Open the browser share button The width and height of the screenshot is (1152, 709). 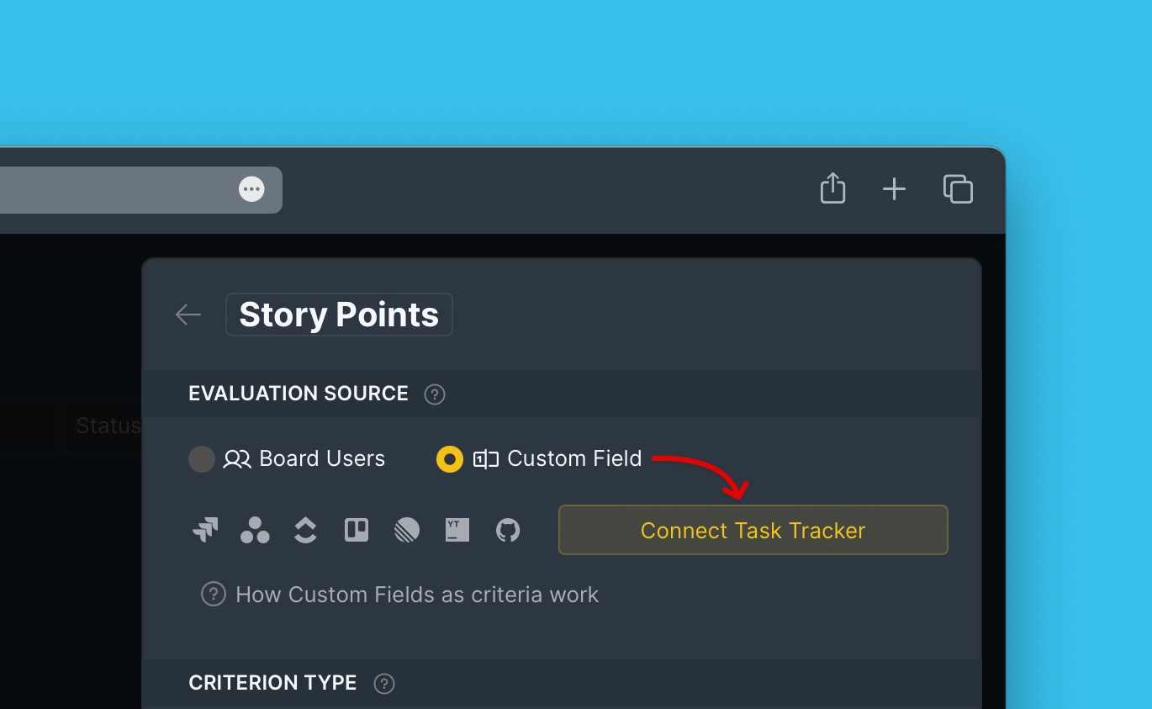pyautogui.click(x=832, y=188)
